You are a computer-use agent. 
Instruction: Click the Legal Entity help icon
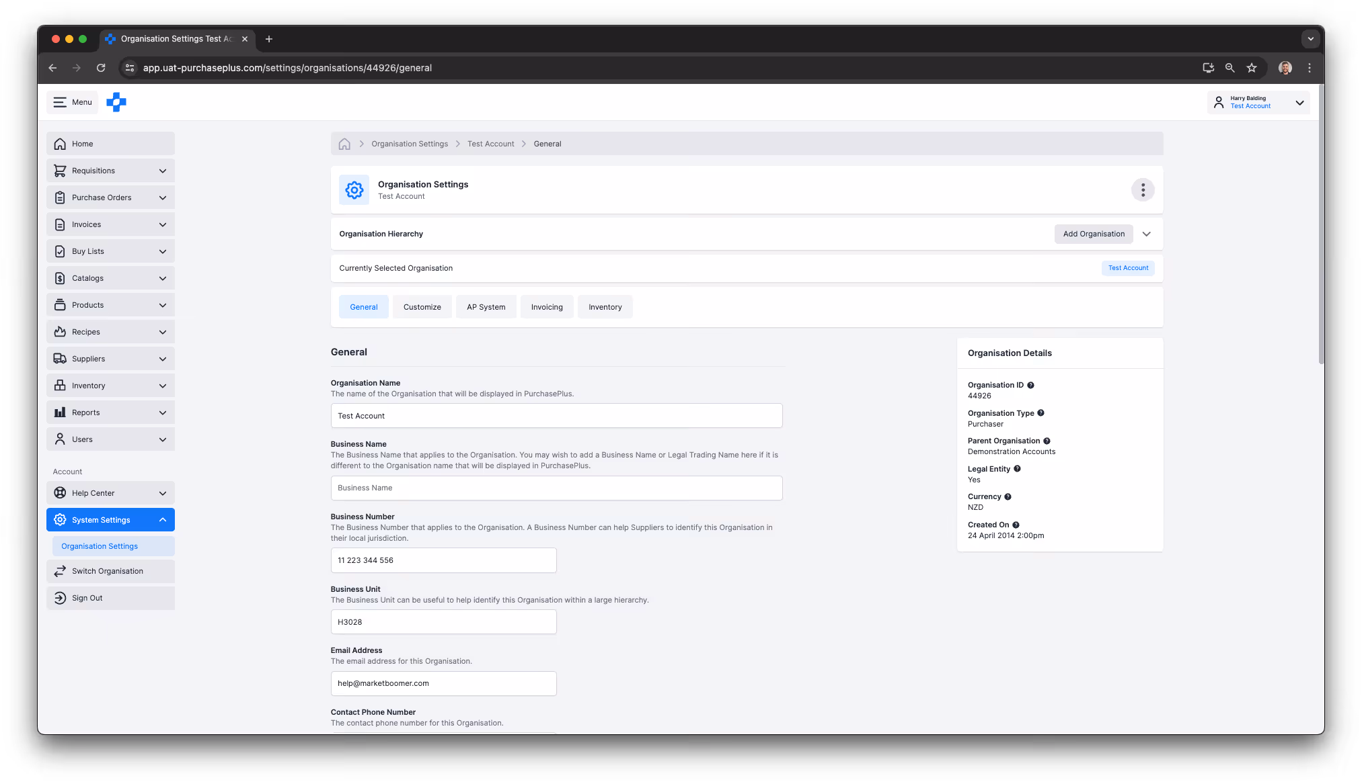pyautogui.click(x=1017, y=469)
